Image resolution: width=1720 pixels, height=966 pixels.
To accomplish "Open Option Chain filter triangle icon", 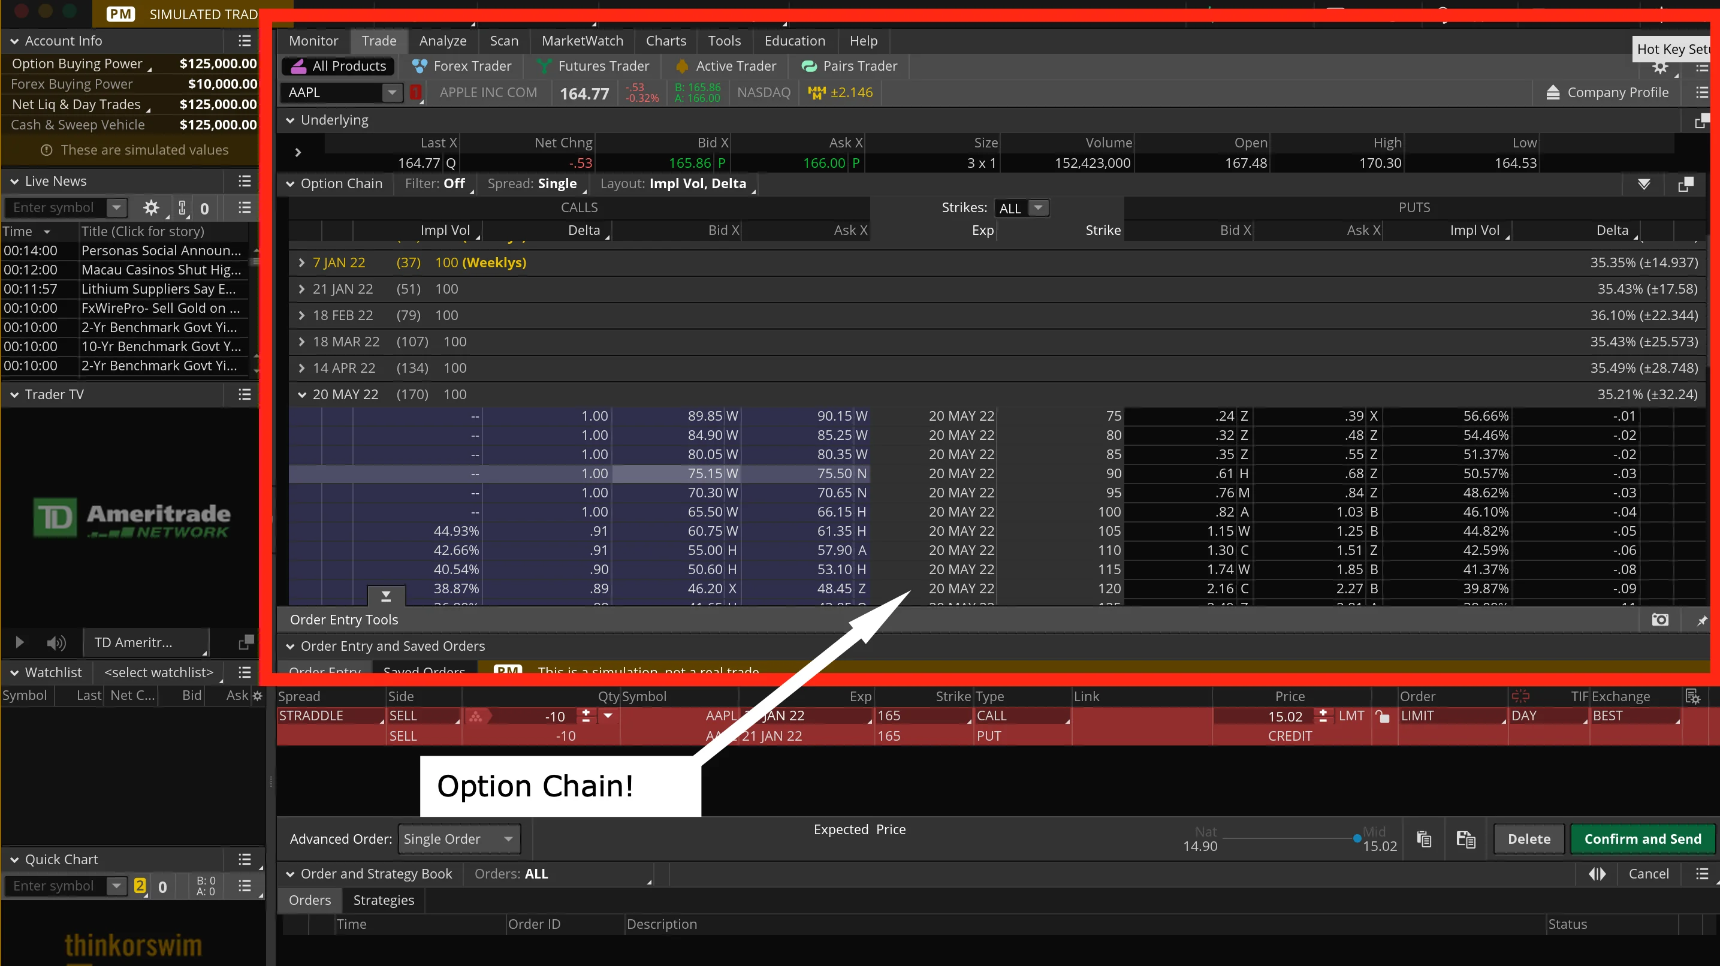I will pyautogui.click(x=1644, y=184).
